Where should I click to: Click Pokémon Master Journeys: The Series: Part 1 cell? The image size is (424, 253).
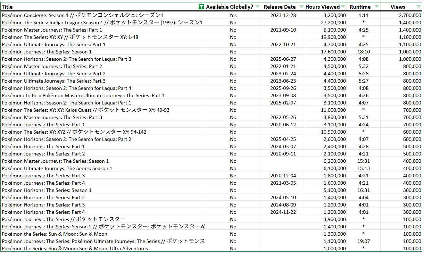tap(52, 30)
